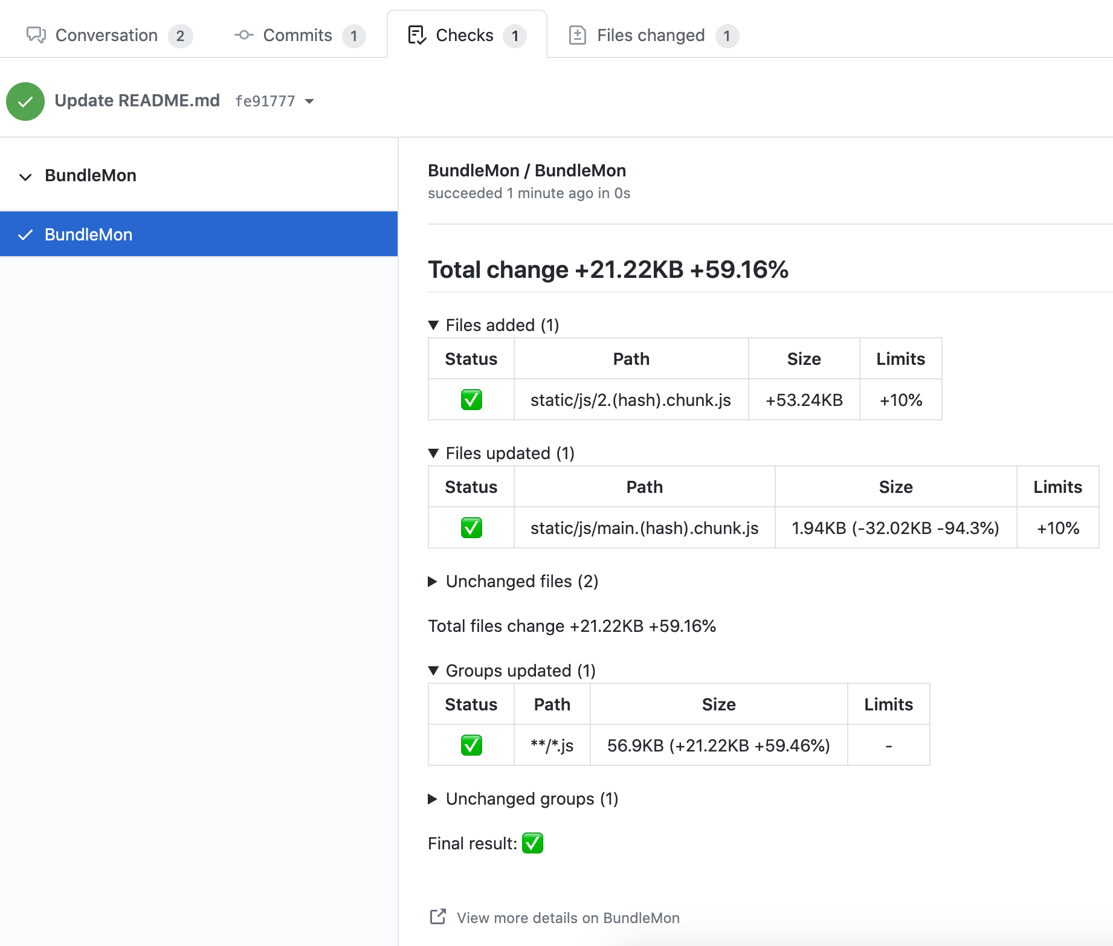Expand the Unchanged files (2) section
This screenshot has height=946, width=1113.
pos(513,581)
